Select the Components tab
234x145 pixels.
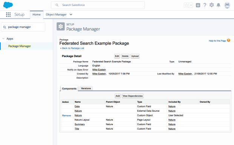pos(69,89)
